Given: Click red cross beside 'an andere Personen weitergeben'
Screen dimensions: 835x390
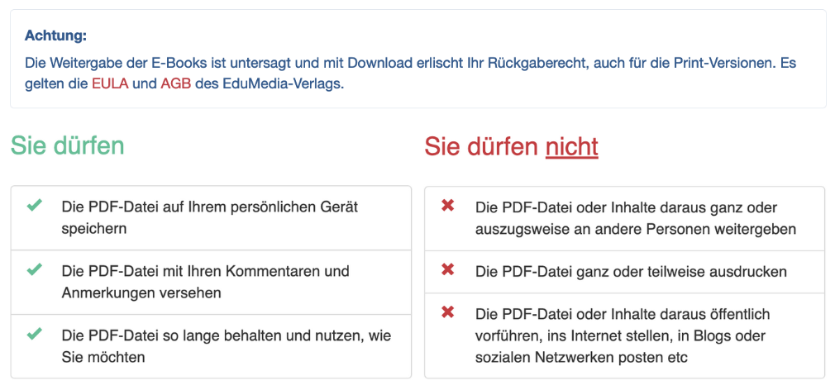Looking at the screenshot, I should [448, 206].
